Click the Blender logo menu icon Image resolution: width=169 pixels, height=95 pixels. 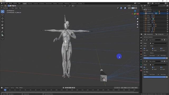(2, 3)
